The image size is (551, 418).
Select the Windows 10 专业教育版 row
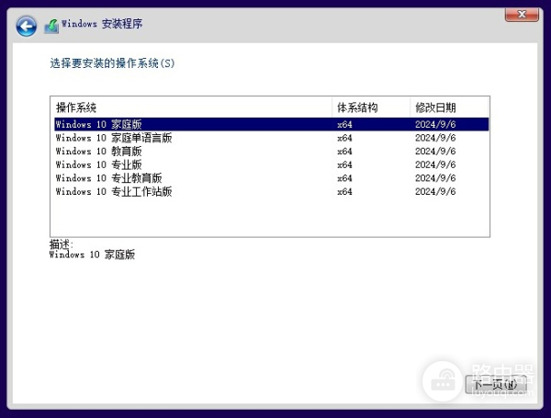(271, 178)
